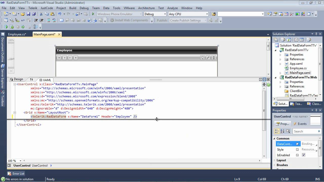
Task: Sort properties alphabetically with A-Z icon
Action: pos(282,131)
